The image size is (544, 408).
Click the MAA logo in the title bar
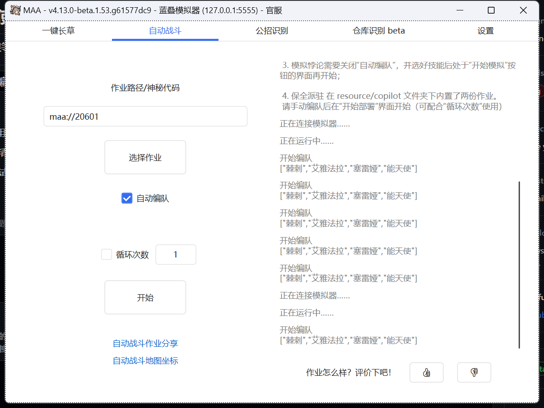pos(15,10)
